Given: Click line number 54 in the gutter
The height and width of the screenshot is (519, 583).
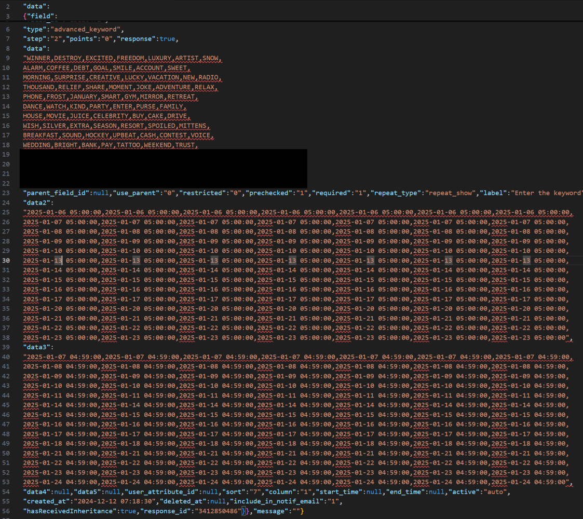Looking at the screenshot, I should click(6, 491).
